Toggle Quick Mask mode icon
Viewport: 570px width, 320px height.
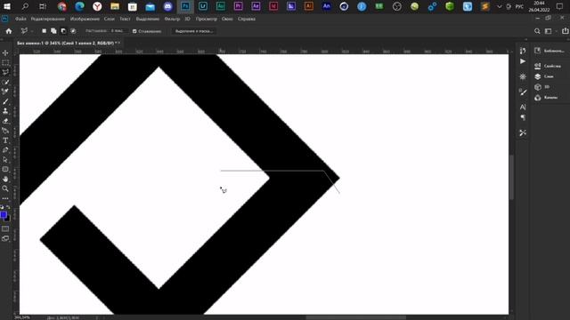tap(5, 229)
